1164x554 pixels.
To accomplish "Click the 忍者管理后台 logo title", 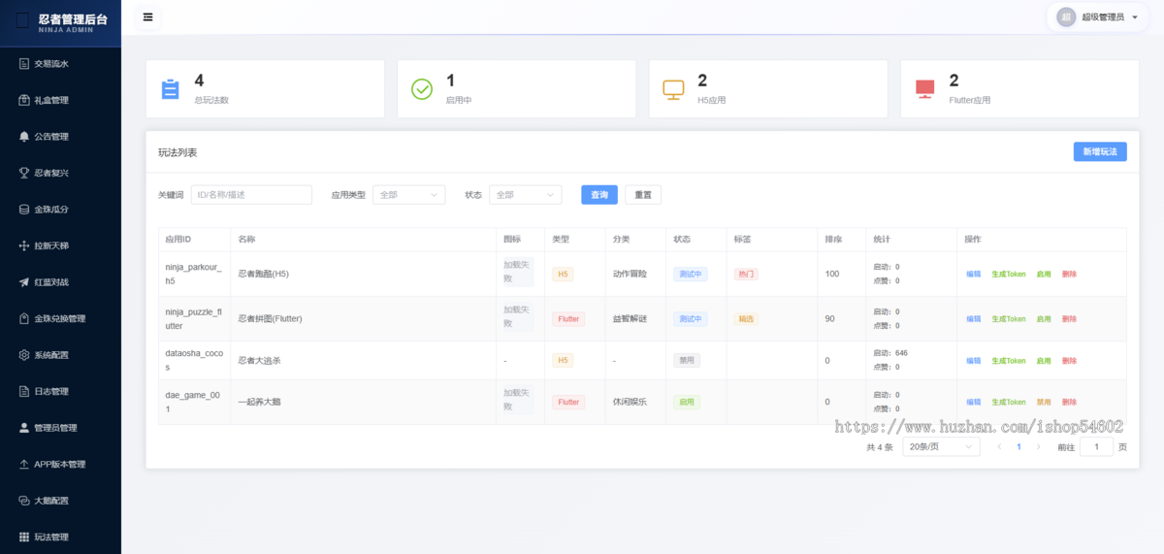I will click(x=73, y=20).
